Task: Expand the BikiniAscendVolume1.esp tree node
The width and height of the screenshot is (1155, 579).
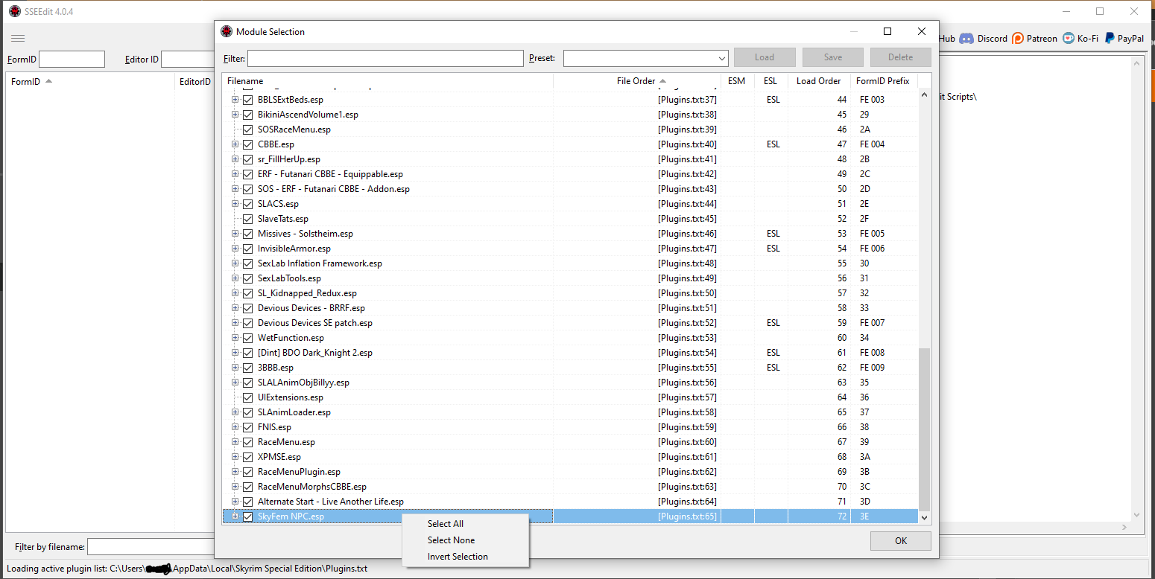Action: [x=235, y=115]
